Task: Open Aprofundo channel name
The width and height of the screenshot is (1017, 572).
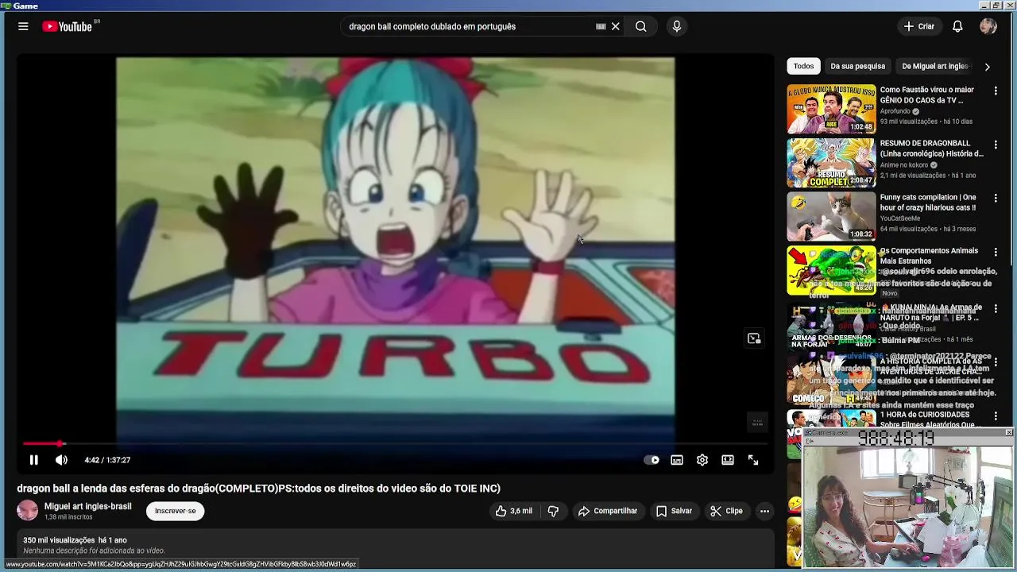Action: (x=895, y=111)
